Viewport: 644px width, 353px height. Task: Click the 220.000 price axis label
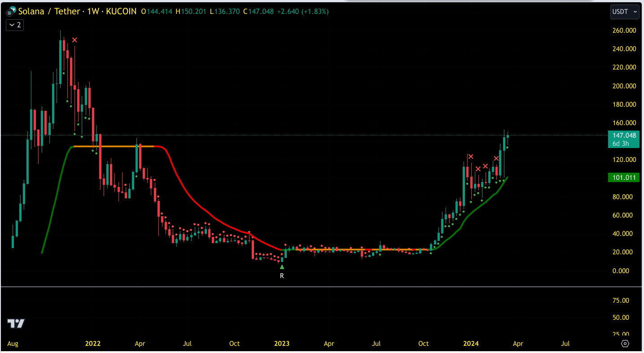[x=624, y=67]
